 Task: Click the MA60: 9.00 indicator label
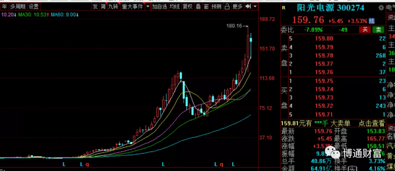pos(64,15)
